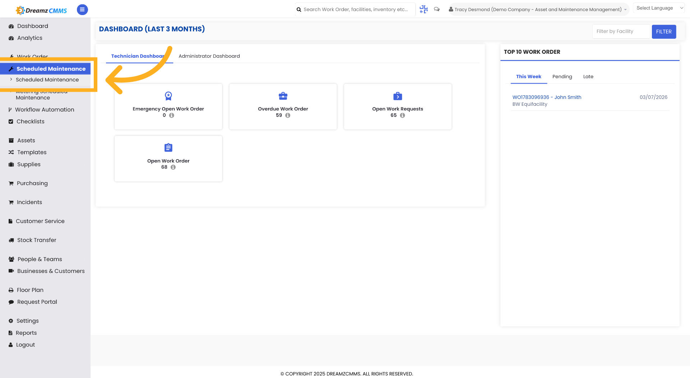Viewport: 690px width, 378px height.
Task: Click the Stock Transfer truck icon
Action: tap(11, 240)
